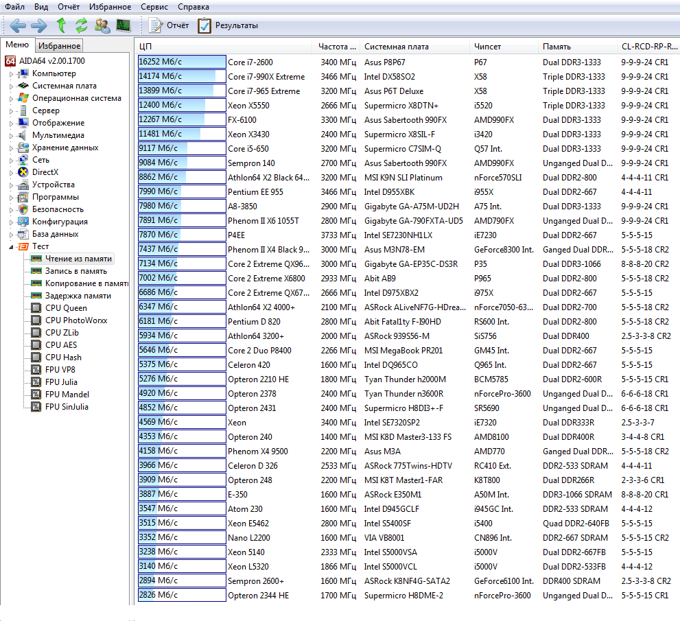The width and height of the screenshot is (680, 621).
Task: Click the Безопасность shield icon
Action: (23, 209)
